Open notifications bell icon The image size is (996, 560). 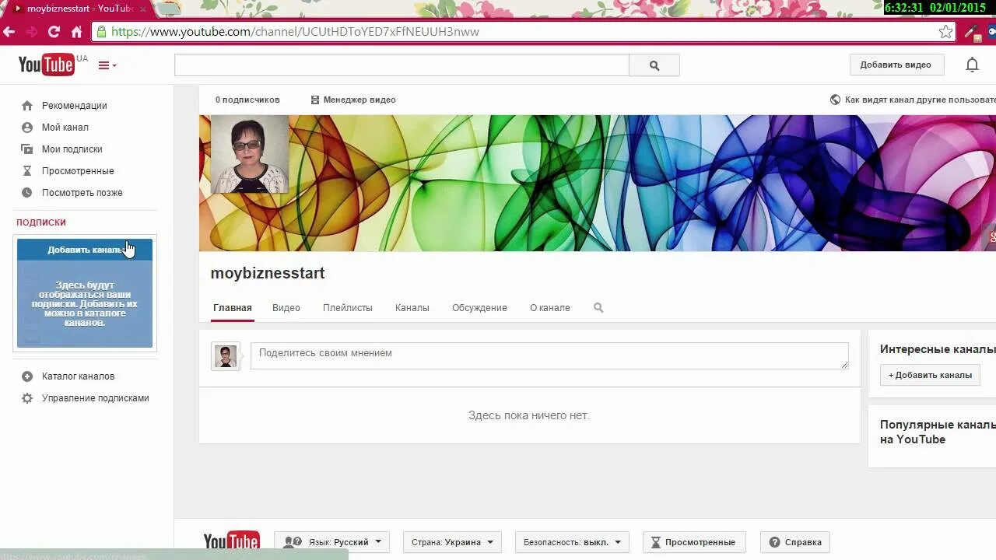point(972,65)
